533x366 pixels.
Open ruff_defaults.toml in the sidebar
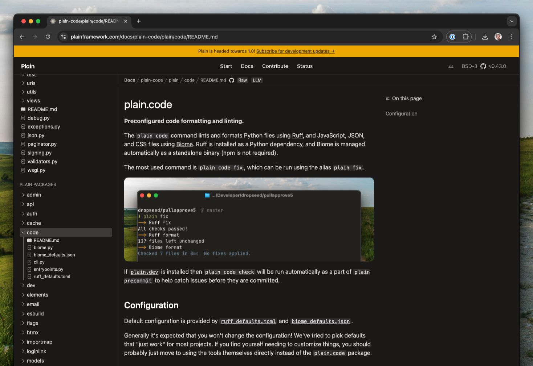click(52, 276)
